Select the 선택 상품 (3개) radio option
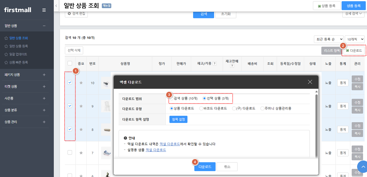 (x=204, y=98)
